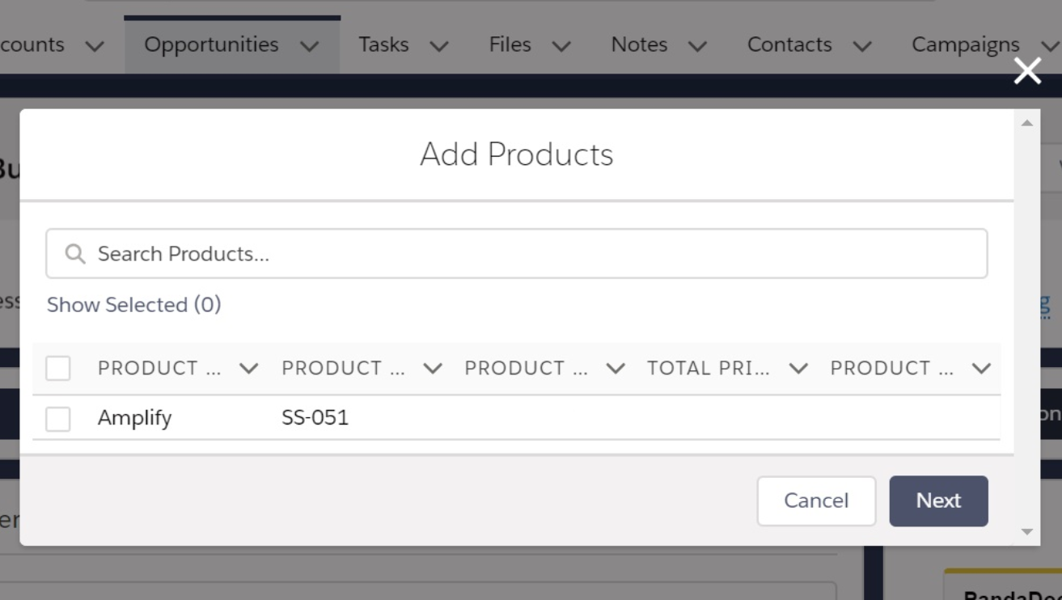The width and height of the screenshot is (1062, 600).
Task: Open the second Product column chevron menu
Action: (433, 369)
